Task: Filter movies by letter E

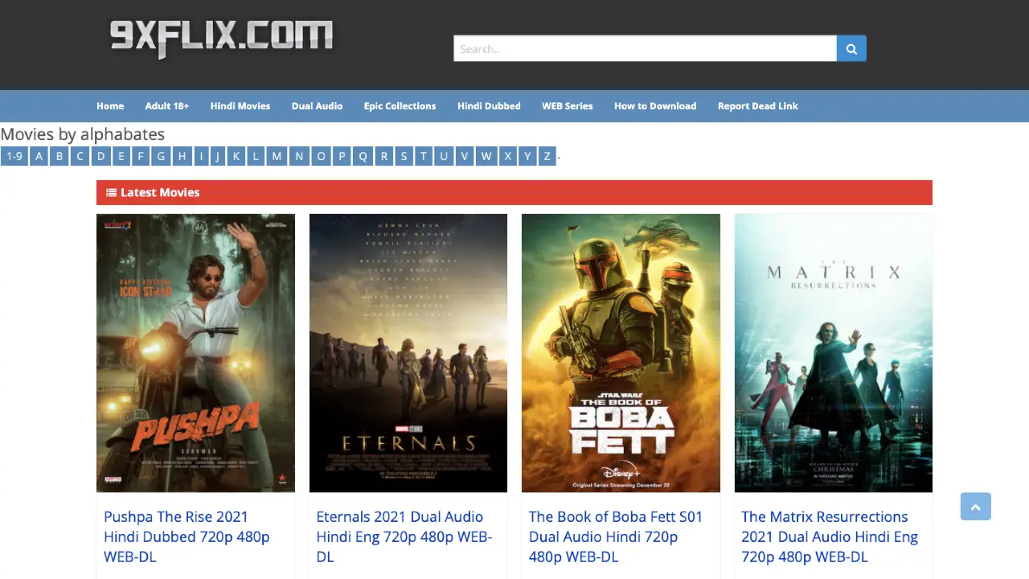Action: pos(121,156)
